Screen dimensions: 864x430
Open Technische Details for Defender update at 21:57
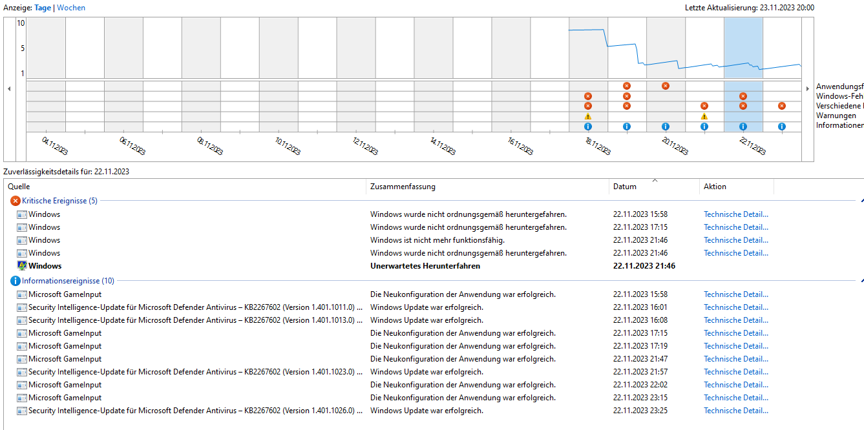(x=736, y=372)
